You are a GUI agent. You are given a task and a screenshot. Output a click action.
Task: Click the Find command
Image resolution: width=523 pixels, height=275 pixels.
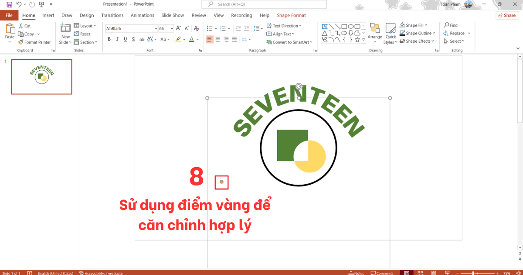[451, 25]
